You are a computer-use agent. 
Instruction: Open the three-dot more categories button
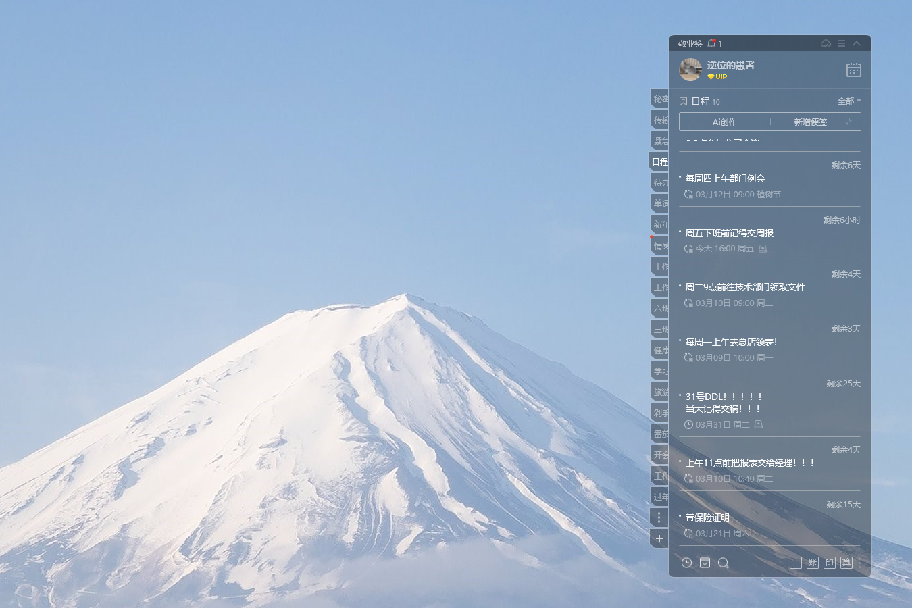pyautogui.click(x=659, y=517)
